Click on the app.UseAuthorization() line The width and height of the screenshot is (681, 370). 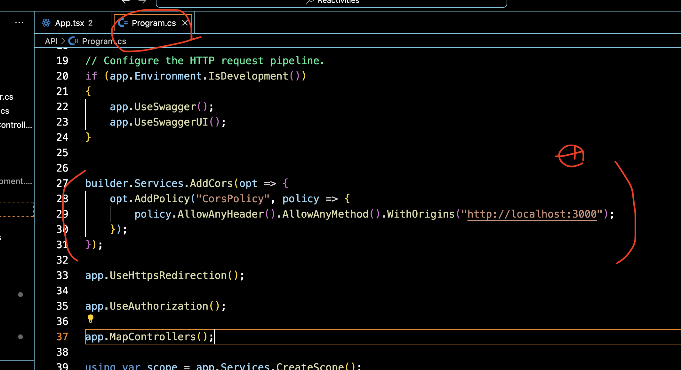pos(156,306)
